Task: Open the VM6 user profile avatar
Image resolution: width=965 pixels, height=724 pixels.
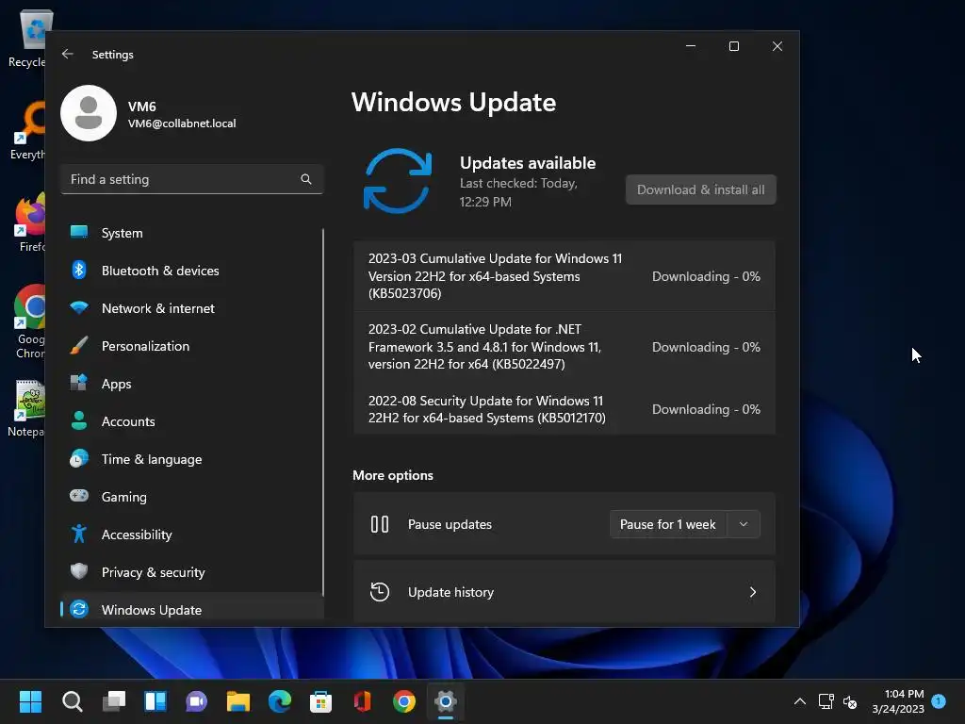Action: (89, 113)
